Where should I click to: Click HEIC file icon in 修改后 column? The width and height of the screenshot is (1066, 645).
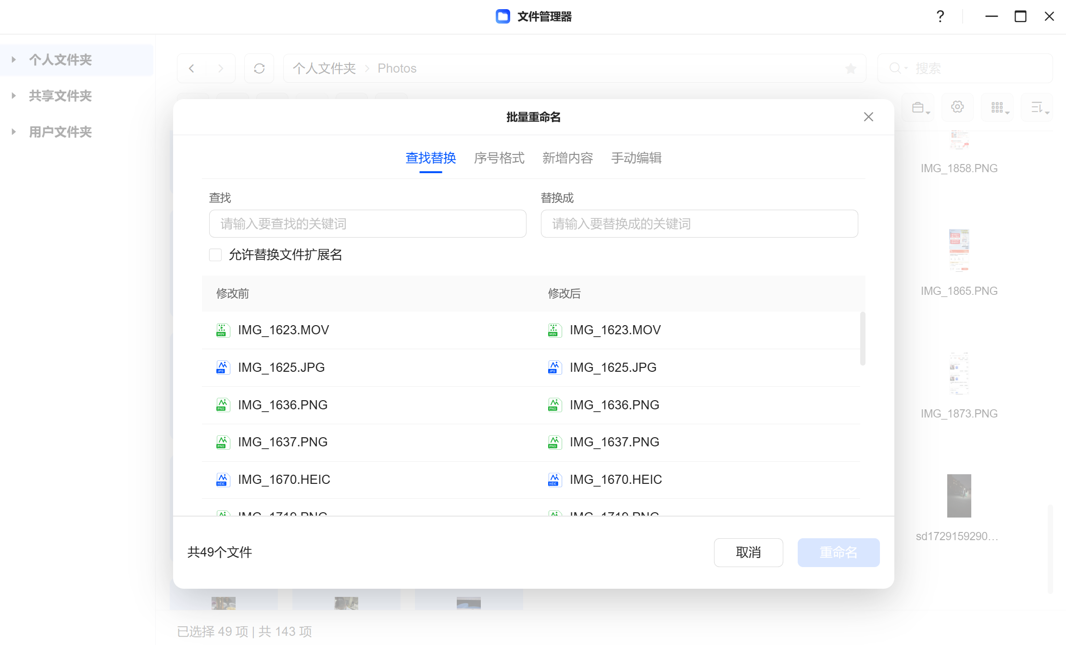pyautogui.click(x=554, y=480)
